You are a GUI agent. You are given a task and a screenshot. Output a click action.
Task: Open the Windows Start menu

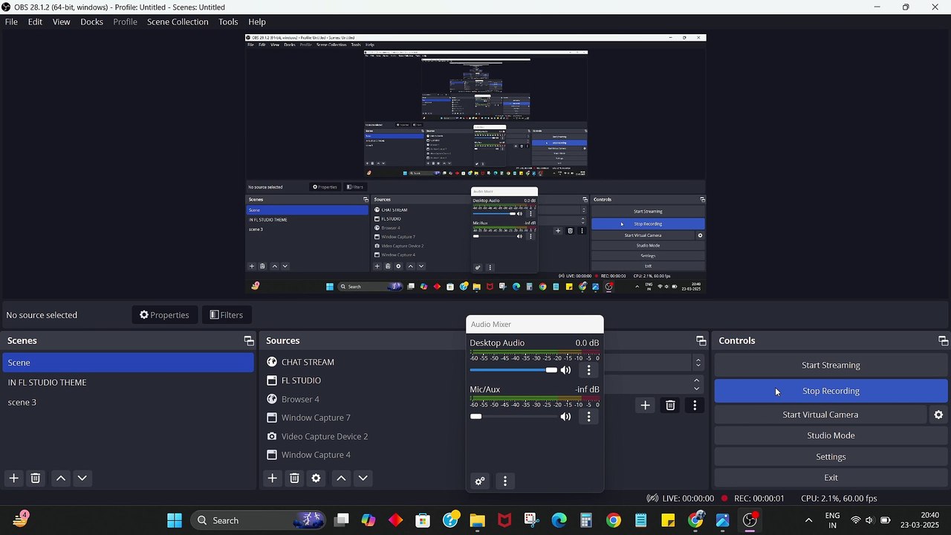(175, 520)
